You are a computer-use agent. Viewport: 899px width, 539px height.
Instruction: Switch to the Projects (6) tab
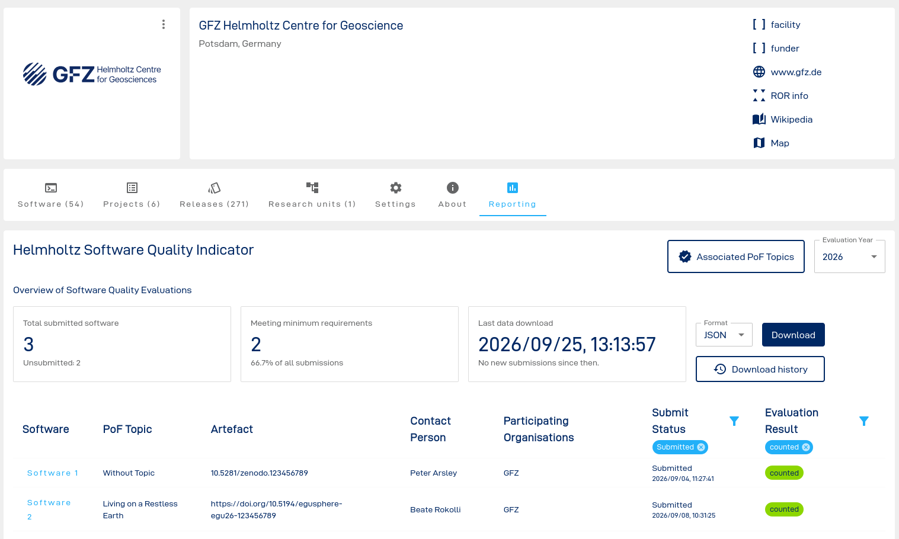click(x=132, y=195)
